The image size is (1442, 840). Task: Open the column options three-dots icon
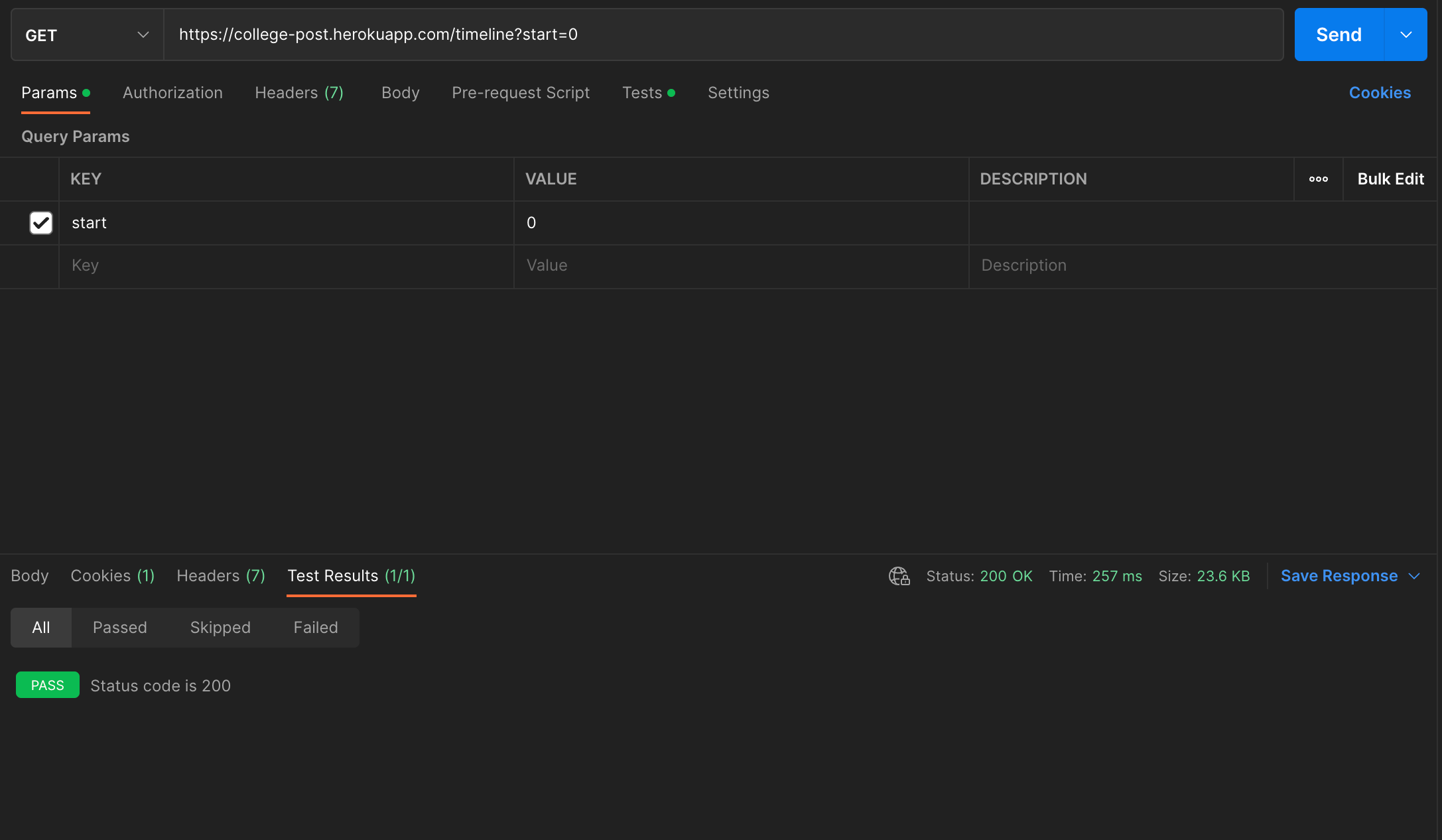click(1318, 179)
